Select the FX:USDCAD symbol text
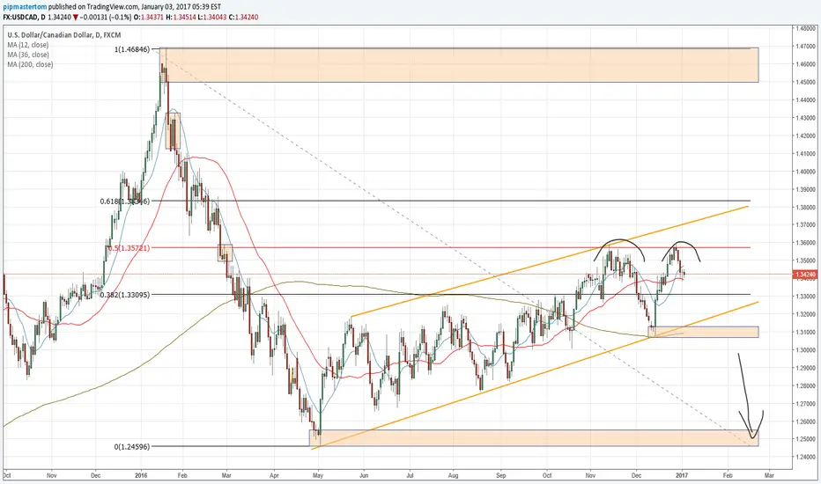The width and height of the screenshot is (821, 484). [x=18, y=18]
